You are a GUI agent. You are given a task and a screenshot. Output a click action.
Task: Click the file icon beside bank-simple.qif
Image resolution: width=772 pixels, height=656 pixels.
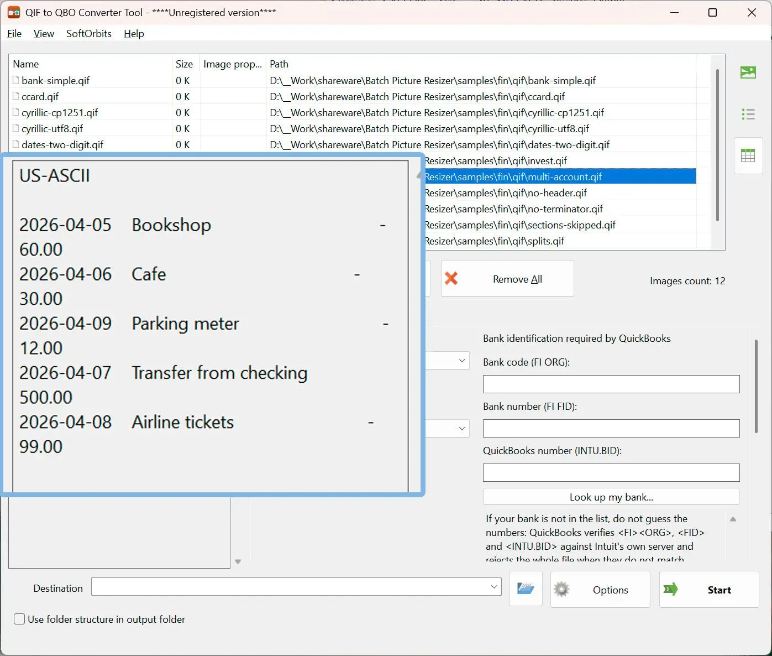click(16, 80)
